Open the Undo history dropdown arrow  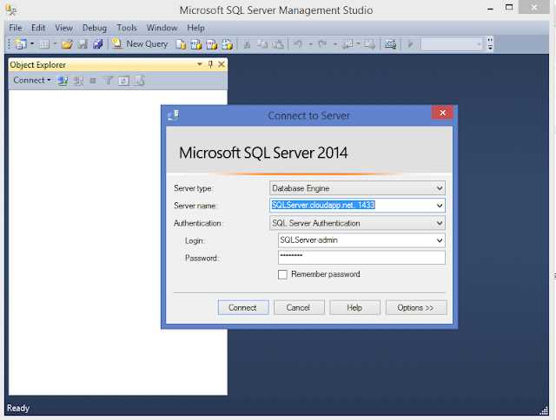tap(311, 44)
